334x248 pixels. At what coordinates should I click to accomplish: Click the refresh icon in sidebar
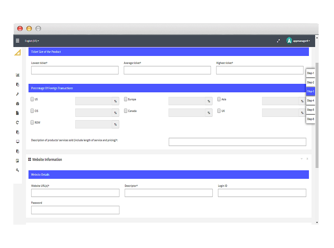coord(17,122)
